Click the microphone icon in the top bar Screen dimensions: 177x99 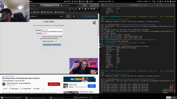coord(168,1)
